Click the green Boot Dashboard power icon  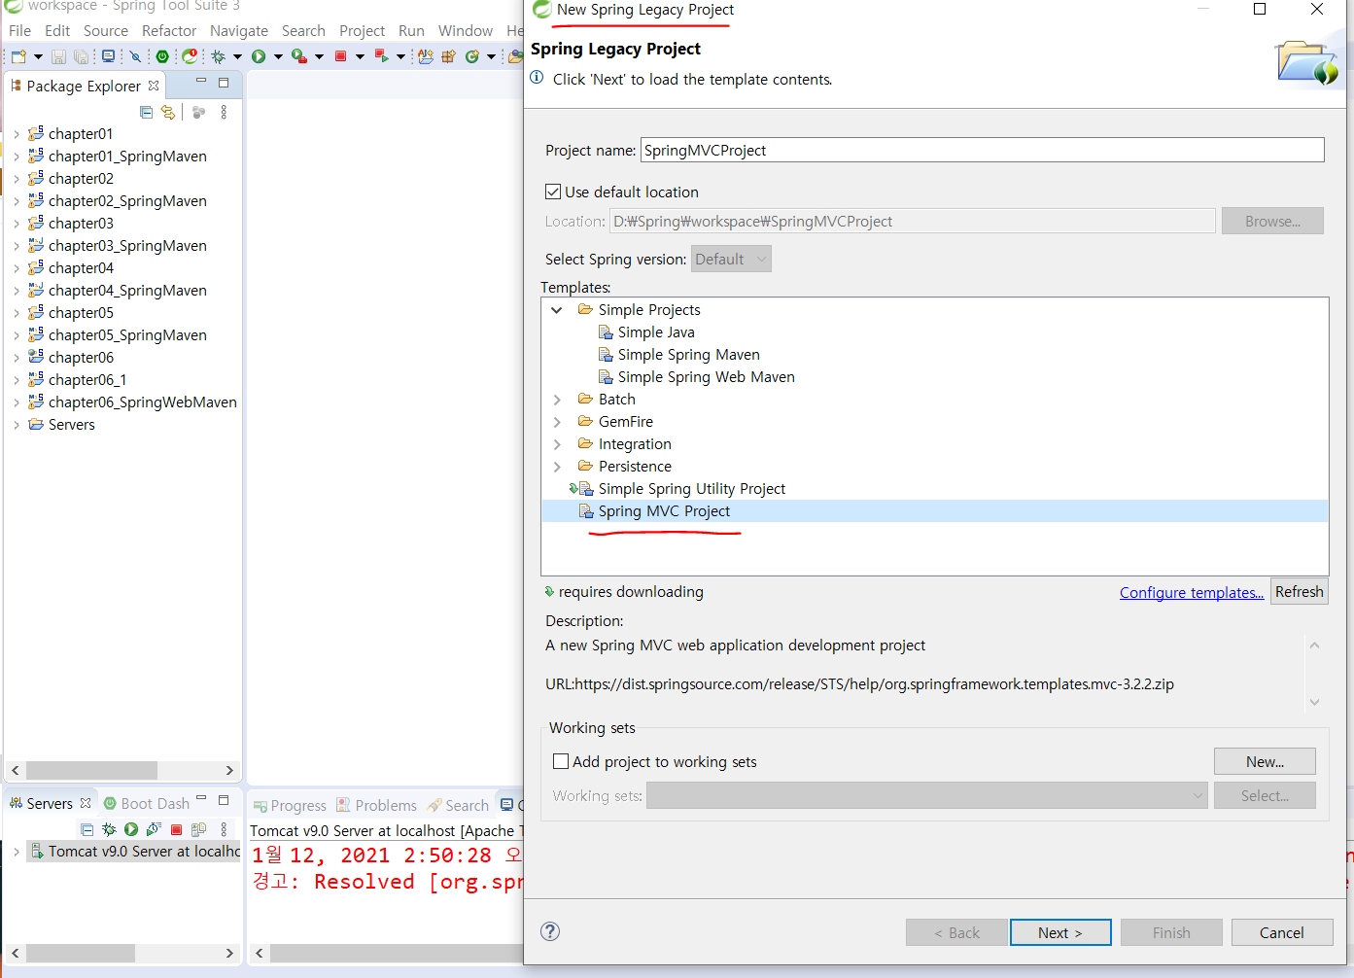click(162, 56)
